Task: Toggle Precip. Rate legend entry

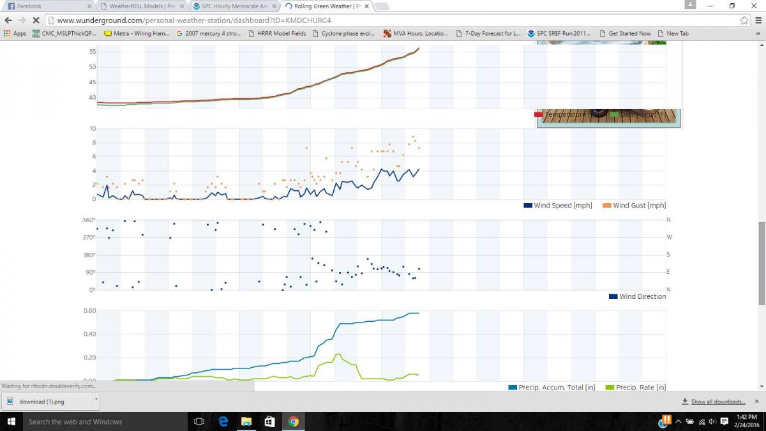Action: tap(636, 387)
